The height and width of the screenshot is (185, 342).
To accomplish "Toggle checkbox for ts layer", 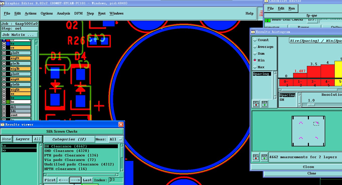I will tap(4, 44).
